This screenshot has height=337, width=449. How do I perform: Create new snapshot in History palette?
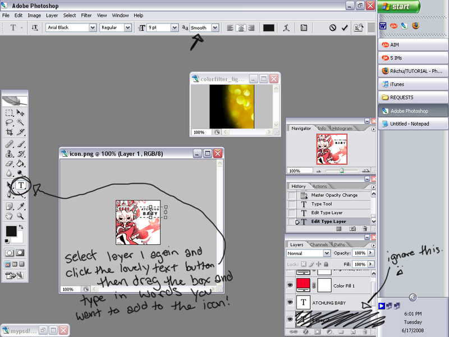(x=352, y=229)
